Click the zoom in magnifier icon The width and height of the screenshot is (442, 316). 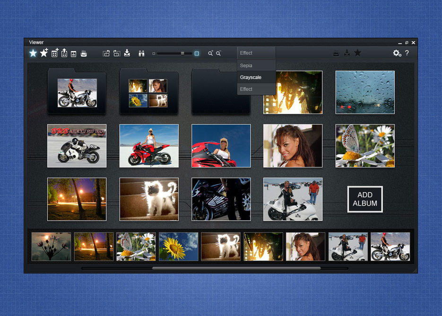[x=211, y=53]
